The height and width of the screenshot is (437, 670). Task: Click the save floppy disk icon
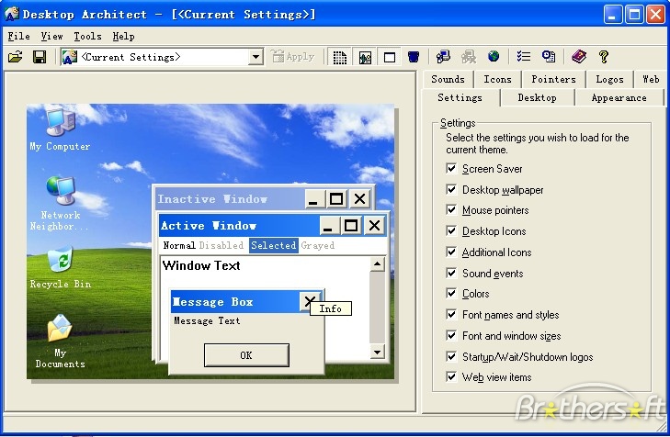40,57
